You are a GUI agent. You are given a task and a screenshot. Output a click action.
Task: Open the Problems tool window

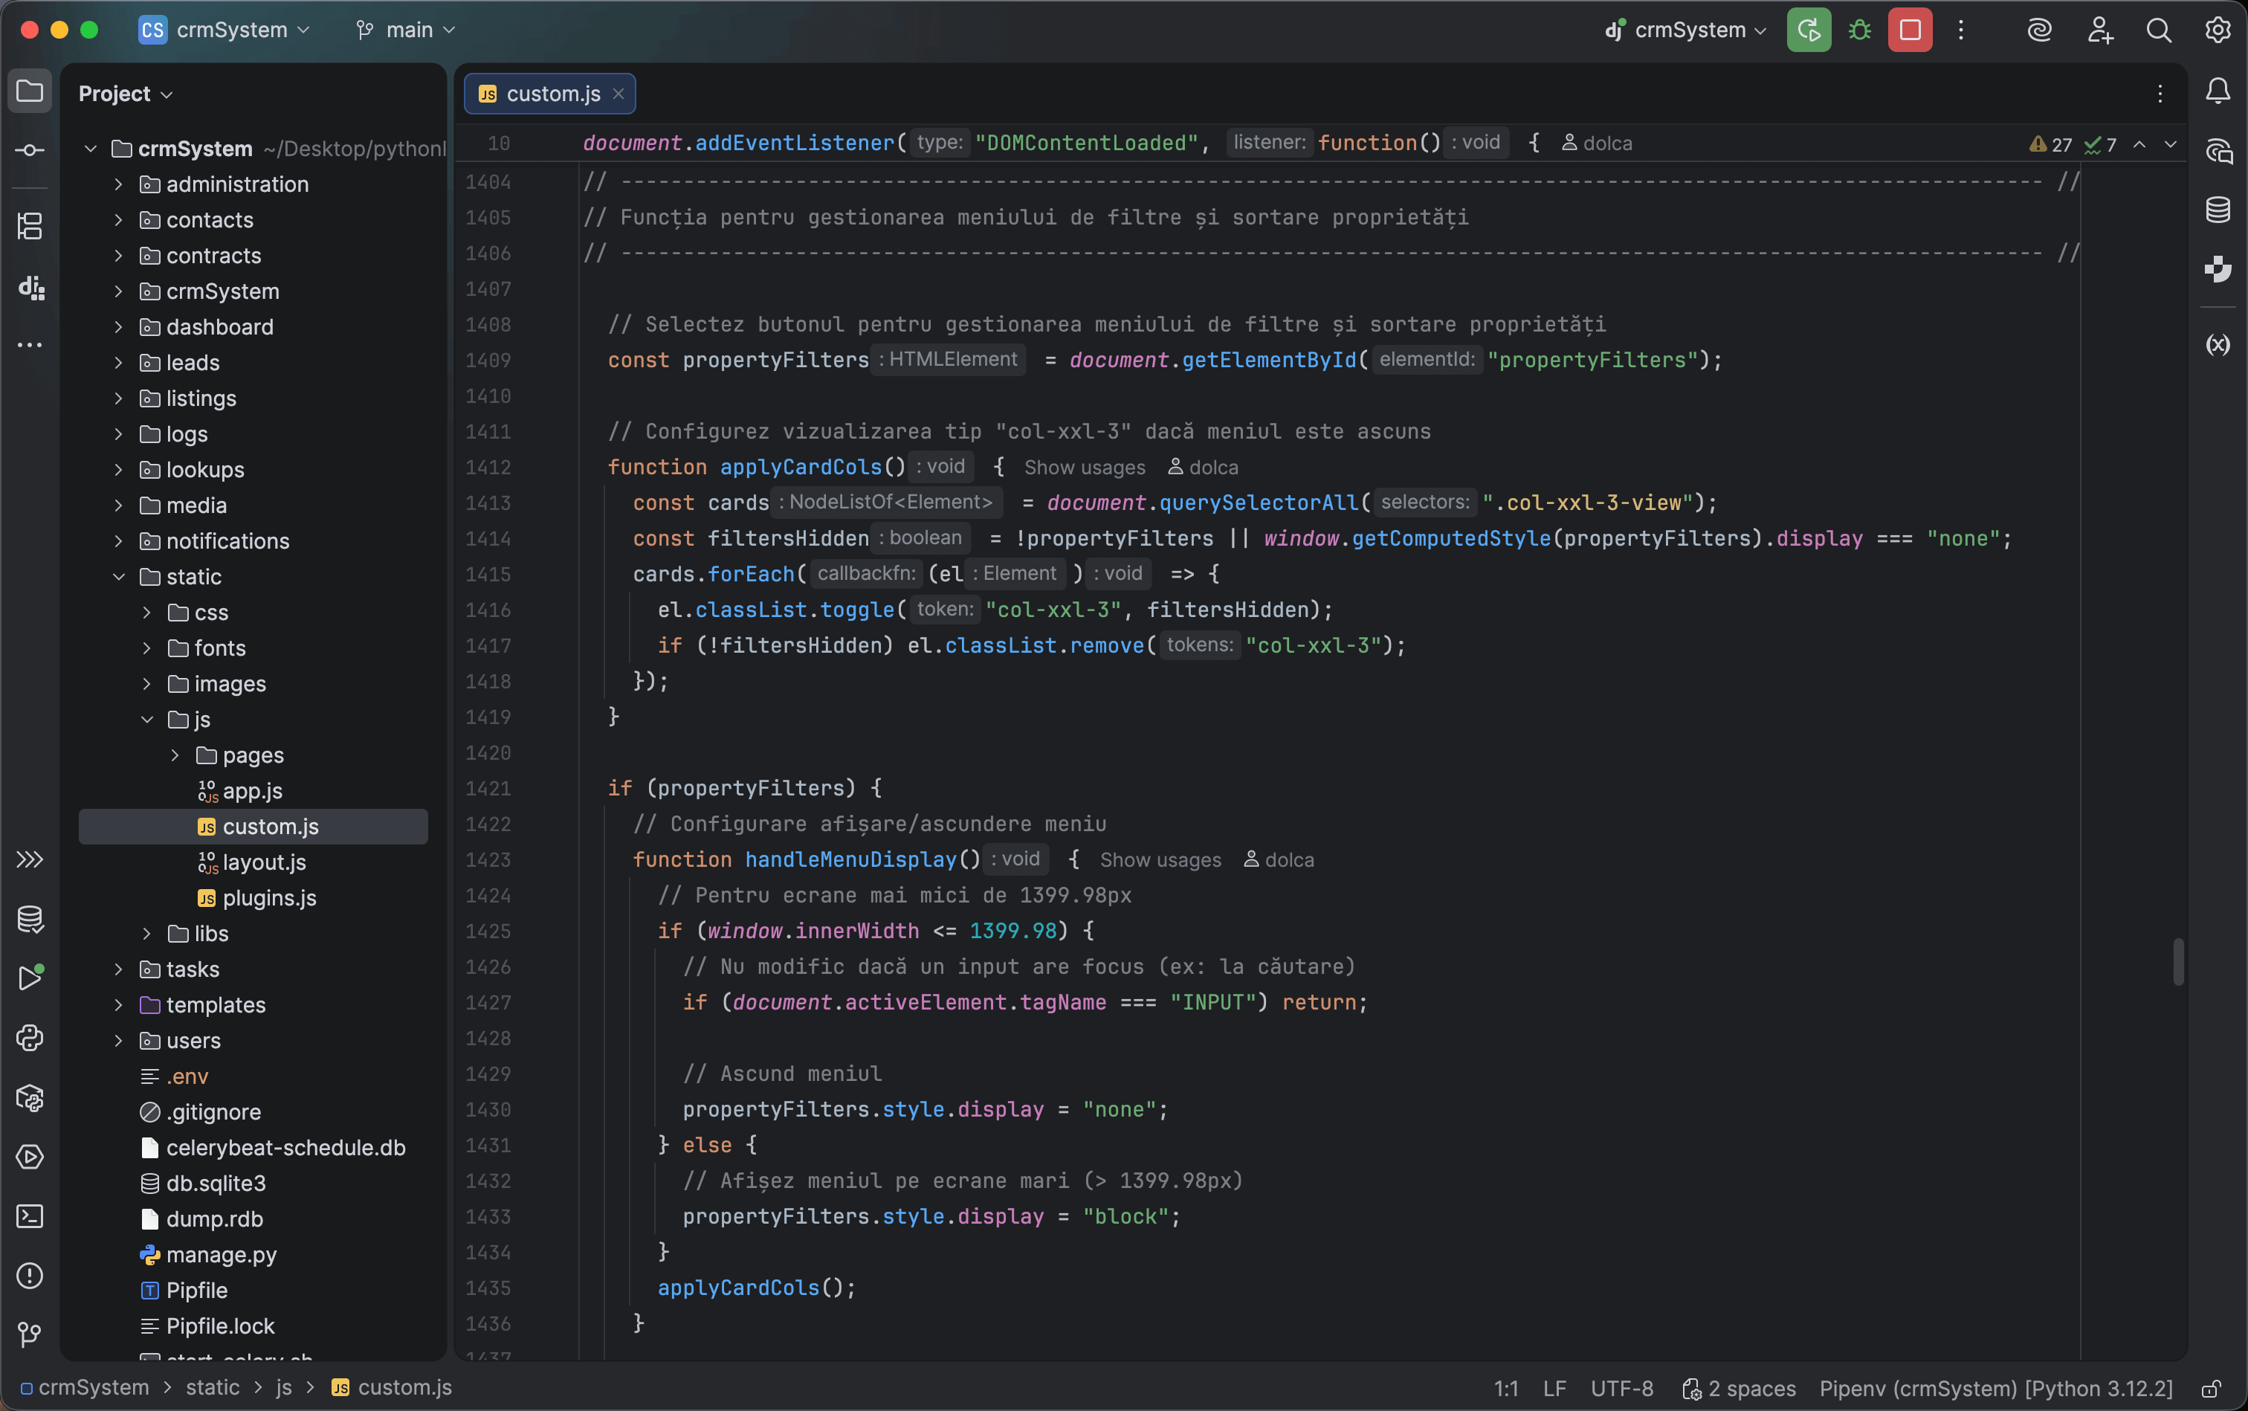[30, 1276]
